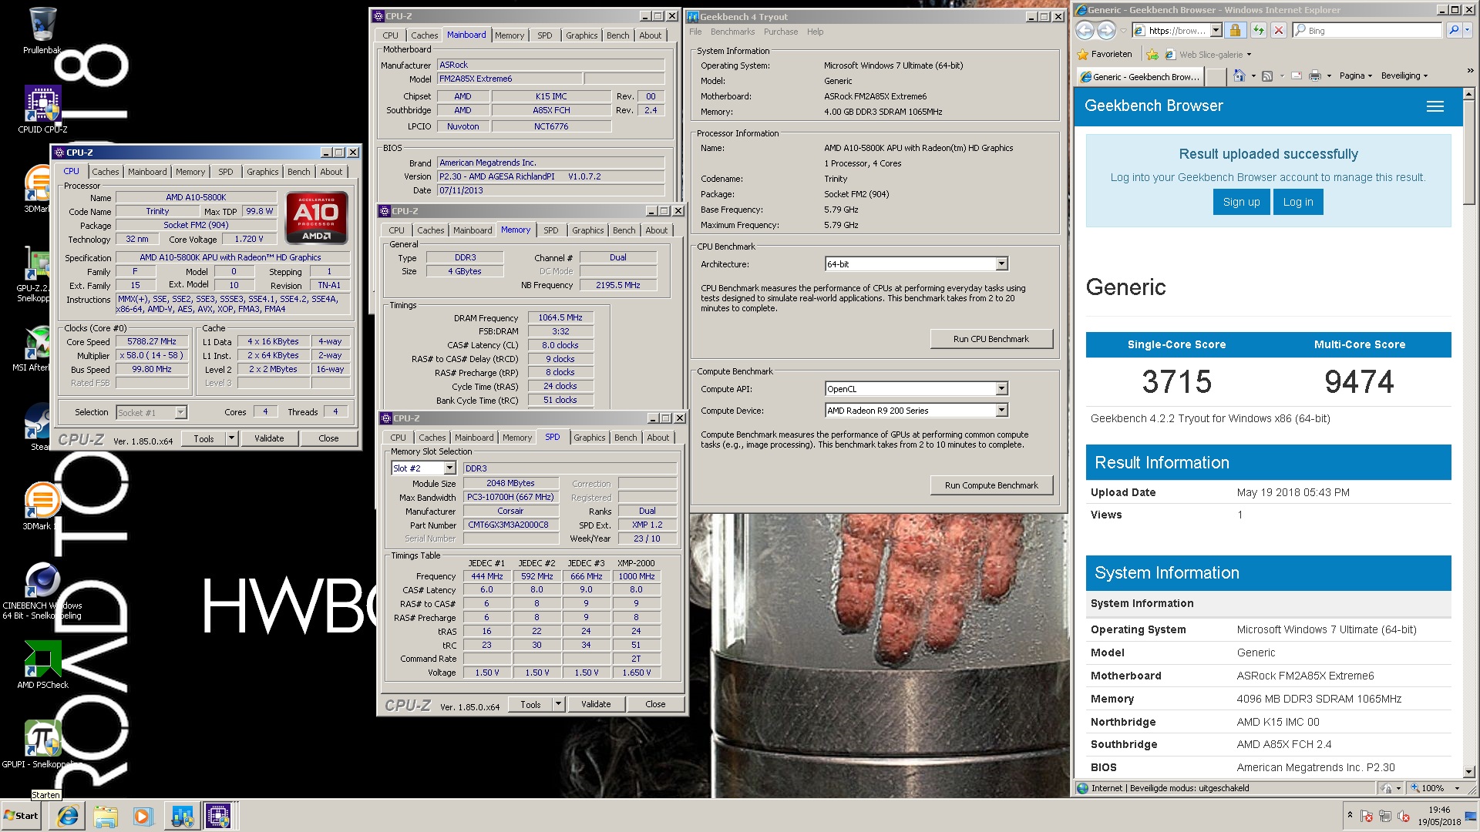Screen dimensions: 1480x832
Task: Click the IE address bar URL field
Action: tap(1178, 30)
